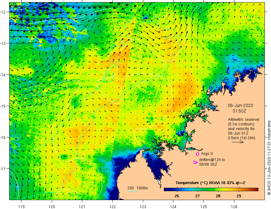This screenshot has width=271, height=209.
Task: Click the '06/06 06Z' label
Action: [208, 164]
